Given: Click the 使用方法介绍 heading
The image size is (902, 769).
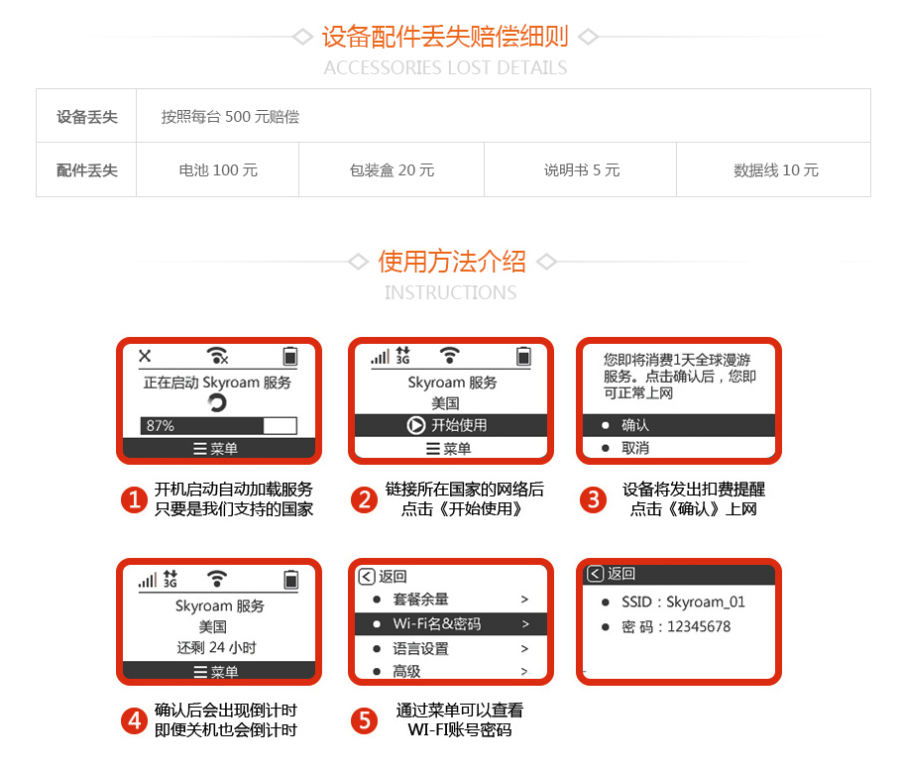Looking at the screenshot, I should click(452, 262).
